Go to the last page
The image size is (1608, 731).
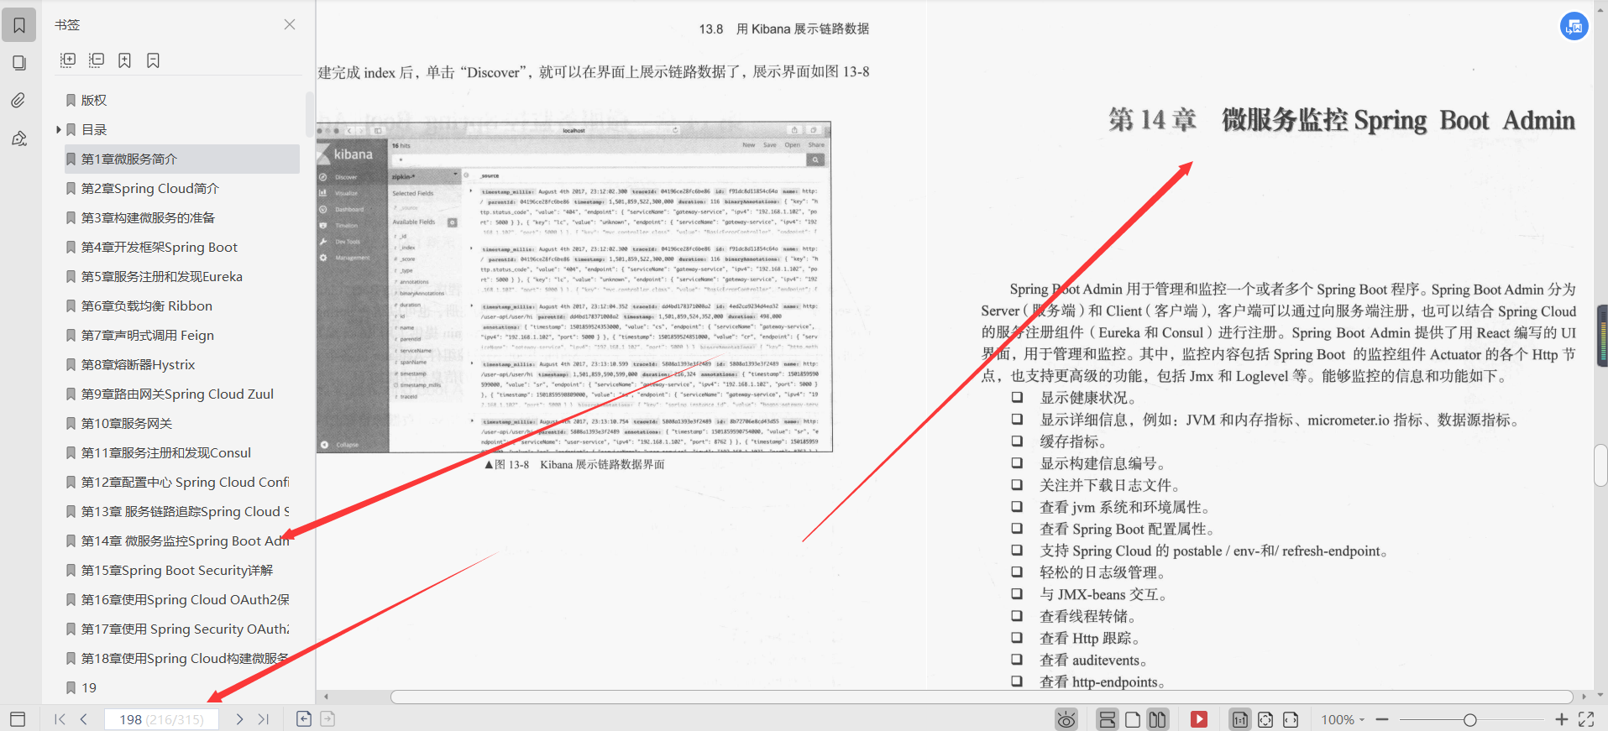(264, 719)
